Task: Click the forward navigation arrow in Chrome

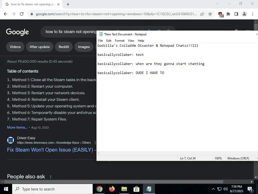Action: [14, 14]
